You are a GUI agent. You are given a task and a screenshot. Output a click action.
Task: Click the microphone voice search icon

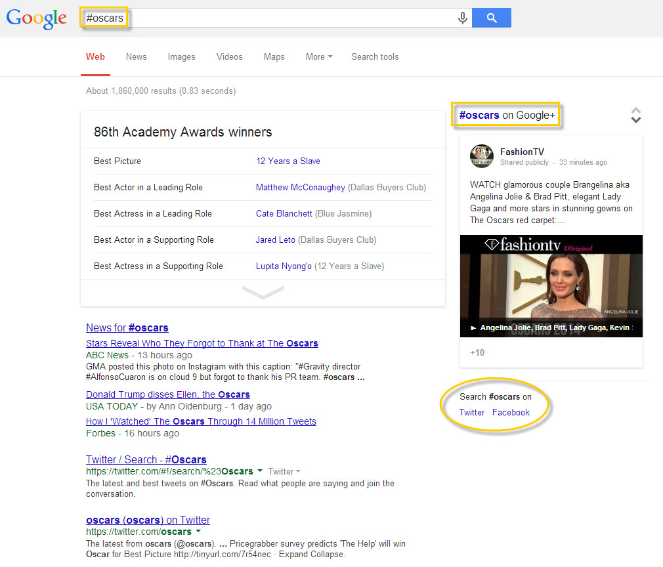tap(463, 18)
